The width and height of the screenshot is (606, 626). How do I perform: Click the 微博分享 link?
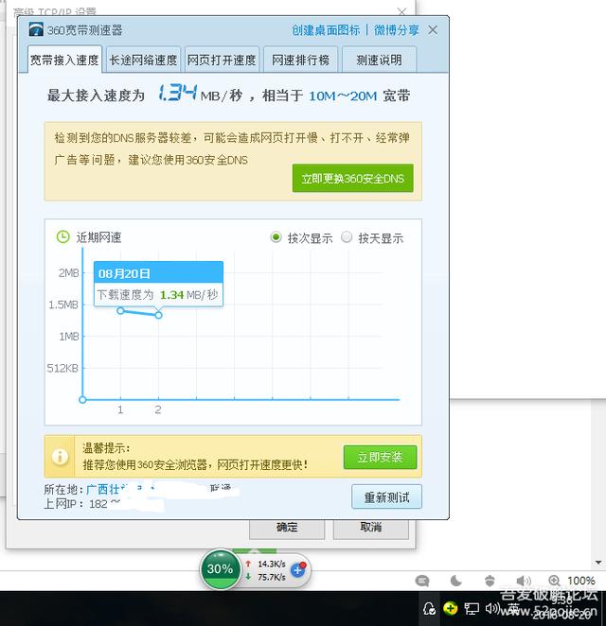pyautogui.click(x=397, y=30)
